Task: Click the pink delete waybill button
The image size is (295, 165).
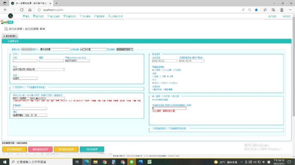Action: click(40, 149)
